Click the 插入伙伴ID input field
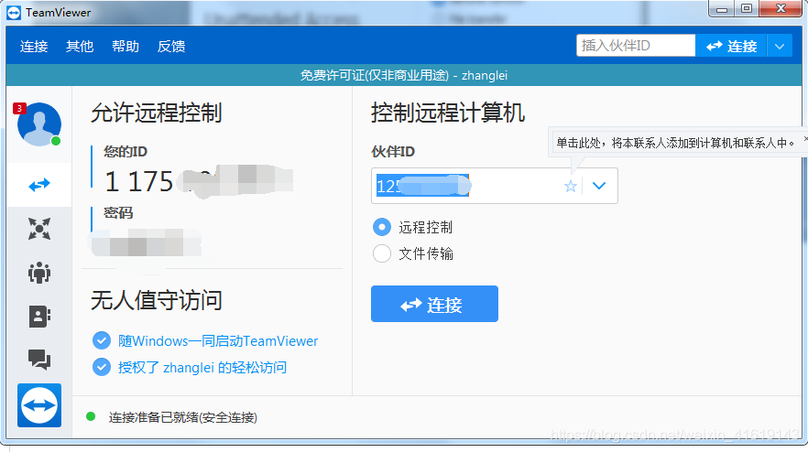Screen dimensions: 808x452 (x=636, y=46)
